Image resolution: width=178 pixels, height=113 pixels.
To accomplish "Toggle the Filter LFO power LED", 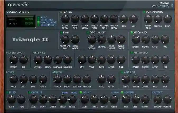I will point(132,52).
